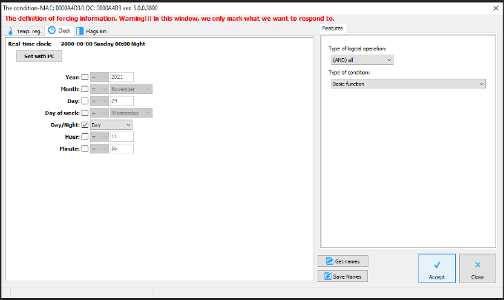The height and width of the screenshot is (300, 504).
Task: Enable the Month checkbox
Action: coord(85,89)
